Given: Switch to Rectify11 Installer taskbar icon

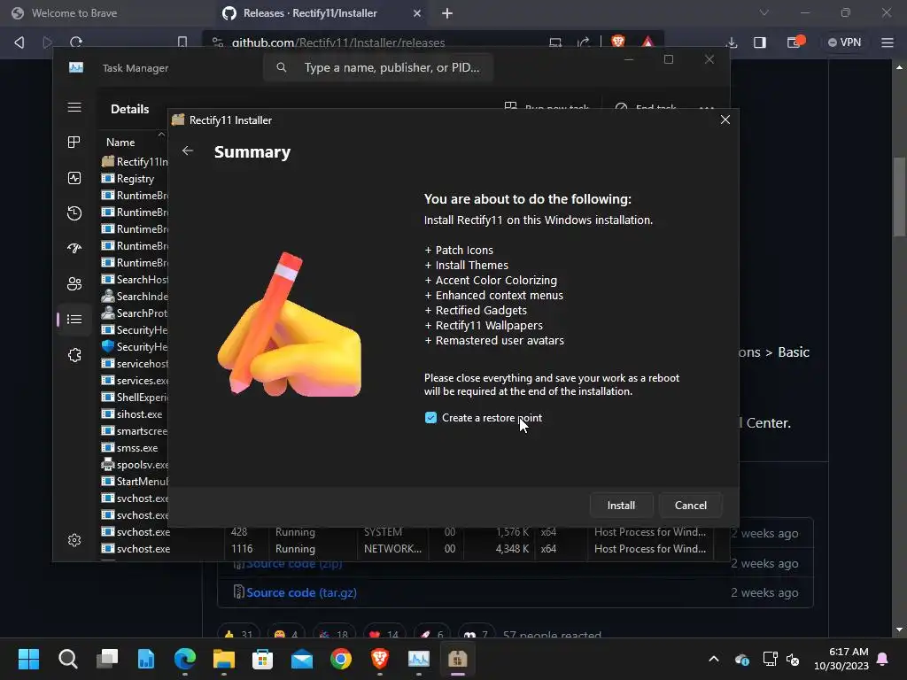Looking at the screenshot, I should (458, 659).
